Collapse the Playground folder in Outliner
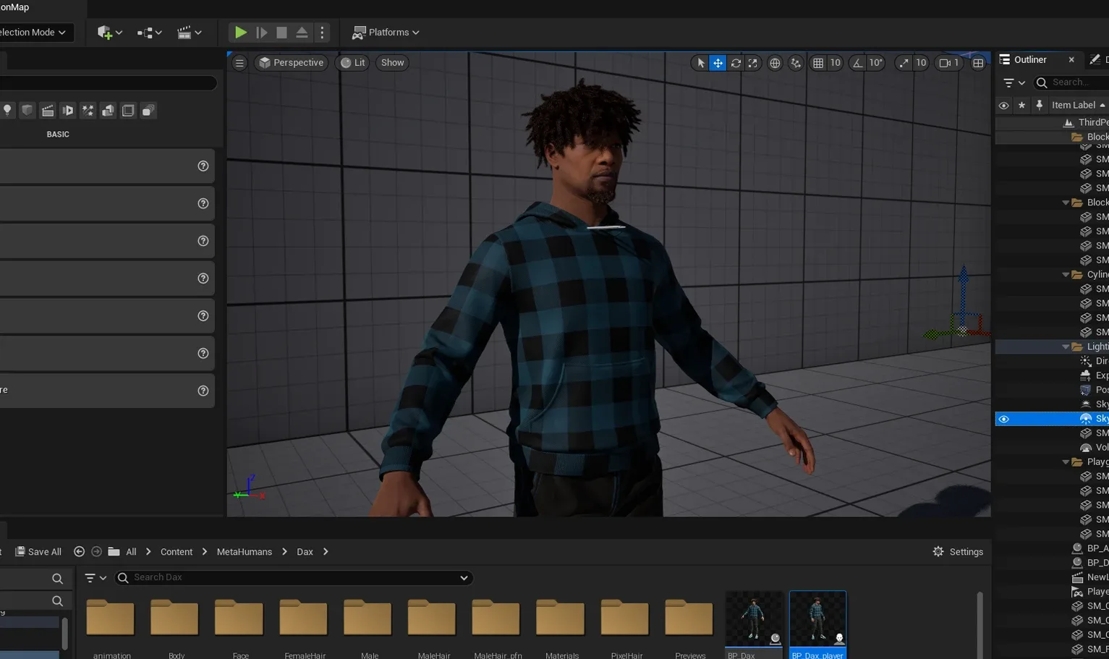 click(1066, 462)
